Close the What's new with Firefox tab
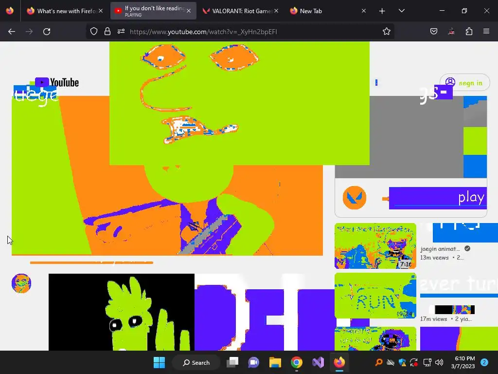The image size is (498, 374). (101, 11)
